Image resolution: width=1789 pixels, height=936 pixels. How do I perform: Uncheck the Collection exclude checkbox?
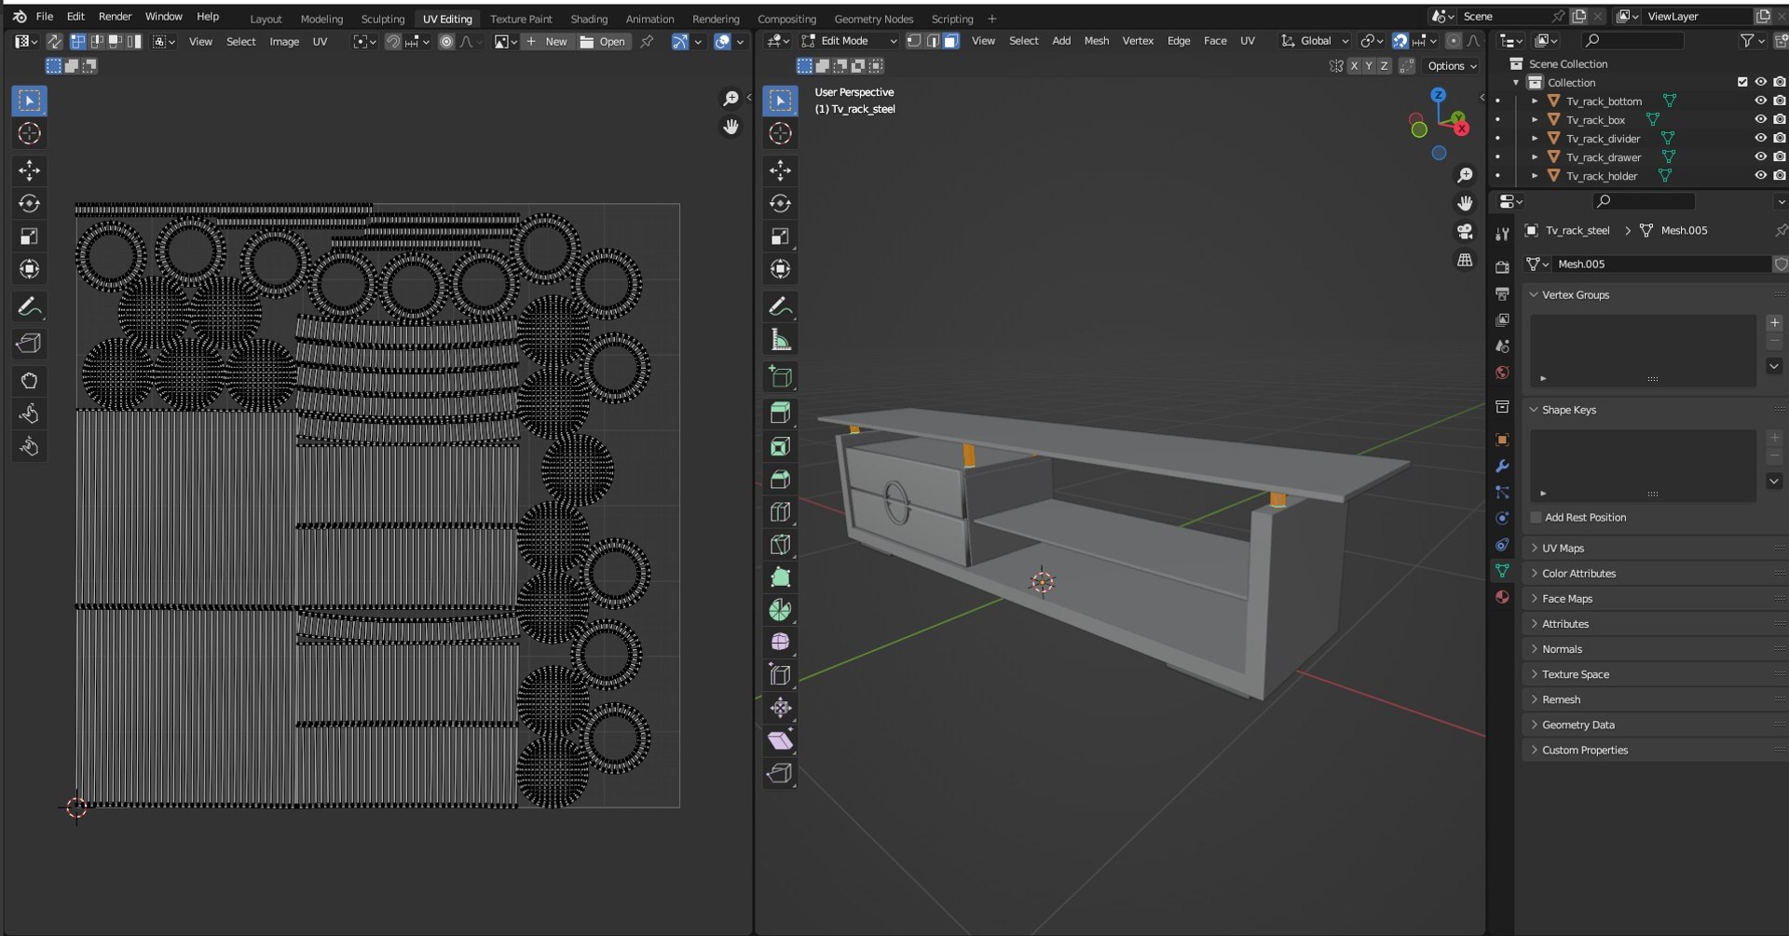1742,82
